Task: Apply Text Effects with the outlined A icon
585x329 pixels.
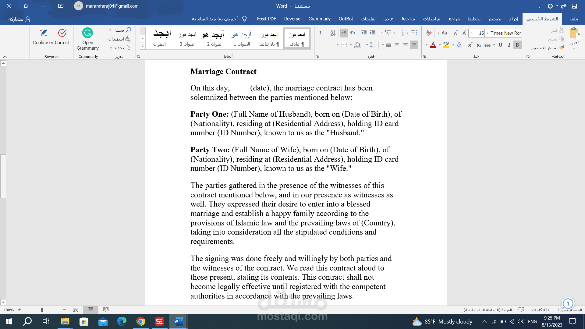Action: (x=459, y=45)
